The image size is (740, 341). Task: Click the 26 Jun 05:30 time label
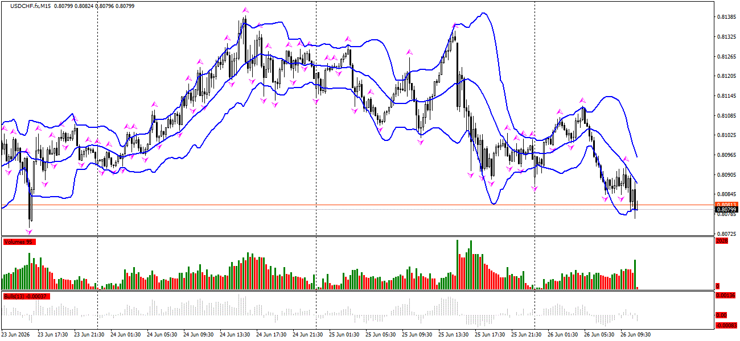(599, 335)
